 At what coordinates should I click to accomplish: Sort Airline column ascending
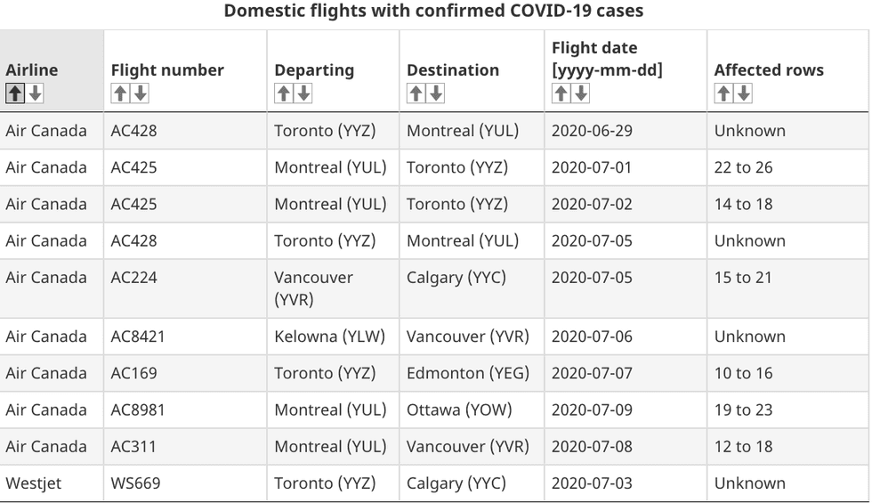click(x=14, y=93)
